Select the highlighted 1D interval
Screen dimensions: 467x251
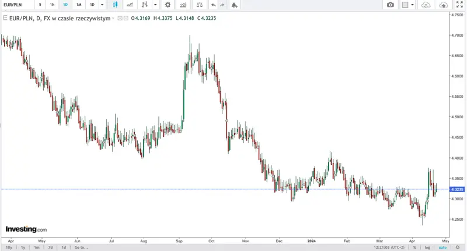click(65, 5)
